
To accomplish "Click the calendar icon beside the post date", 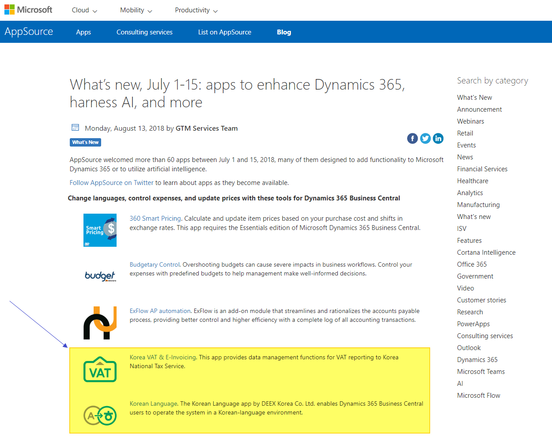I will [75, 128].
